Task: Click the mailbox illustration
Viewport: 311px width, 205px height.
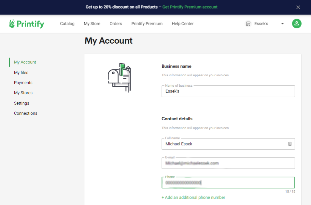Action: point(120,78)
